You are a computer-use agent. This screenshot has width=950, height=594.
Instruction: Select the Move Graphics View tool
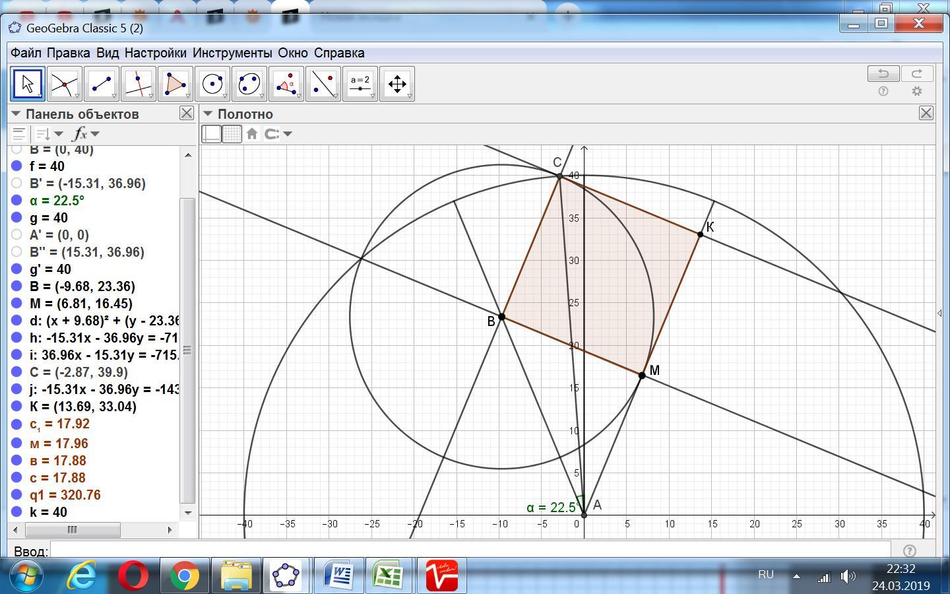[397, 84]
